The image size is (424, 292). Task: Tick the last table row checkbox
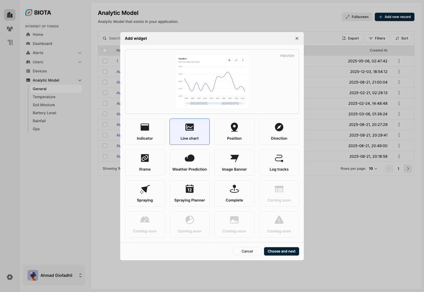tap(105, 156)
